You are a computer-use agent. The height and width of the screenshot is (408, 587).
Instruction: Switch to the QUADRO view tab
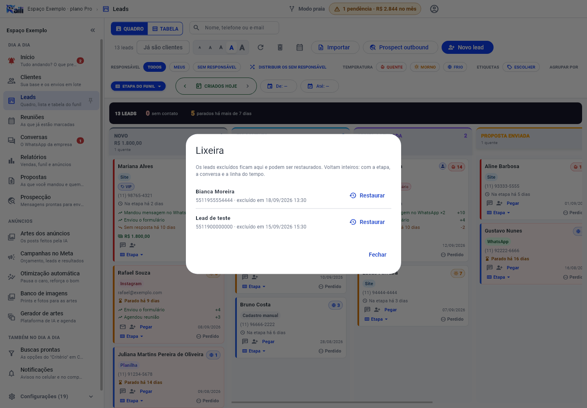point(130,29)
